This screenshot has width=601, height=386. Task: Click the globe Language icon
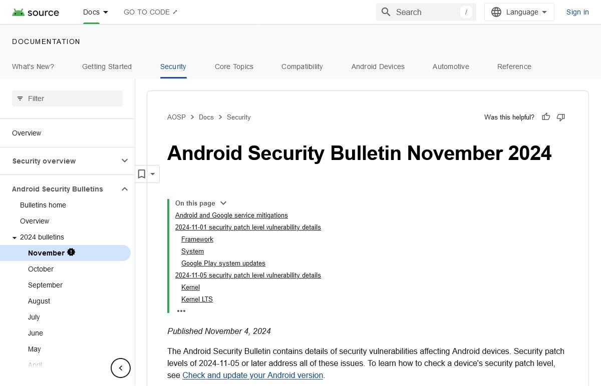coord(496,12)
